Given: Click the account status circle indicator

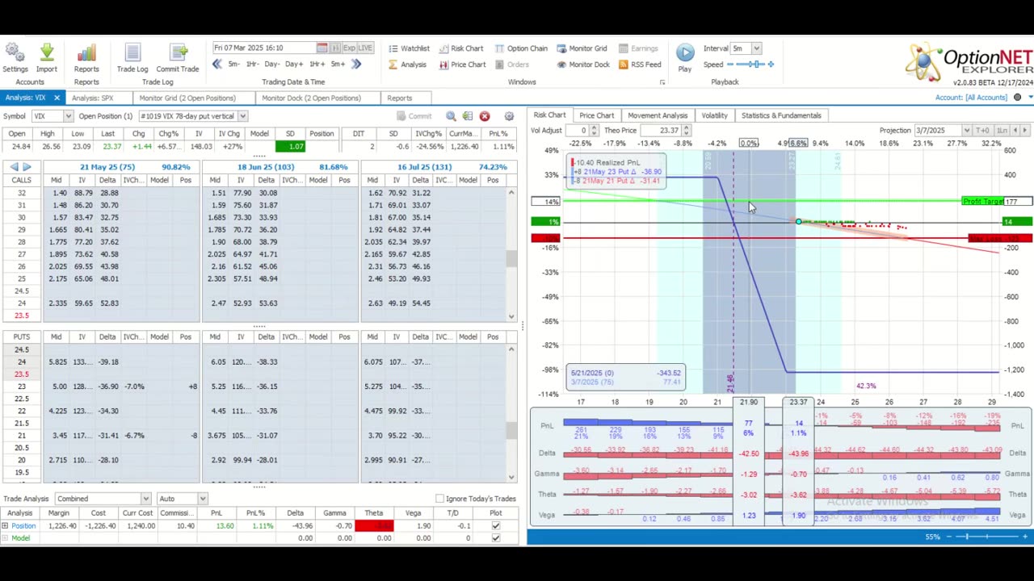Looking at the screenshot, I should [x=1018, y=98].
